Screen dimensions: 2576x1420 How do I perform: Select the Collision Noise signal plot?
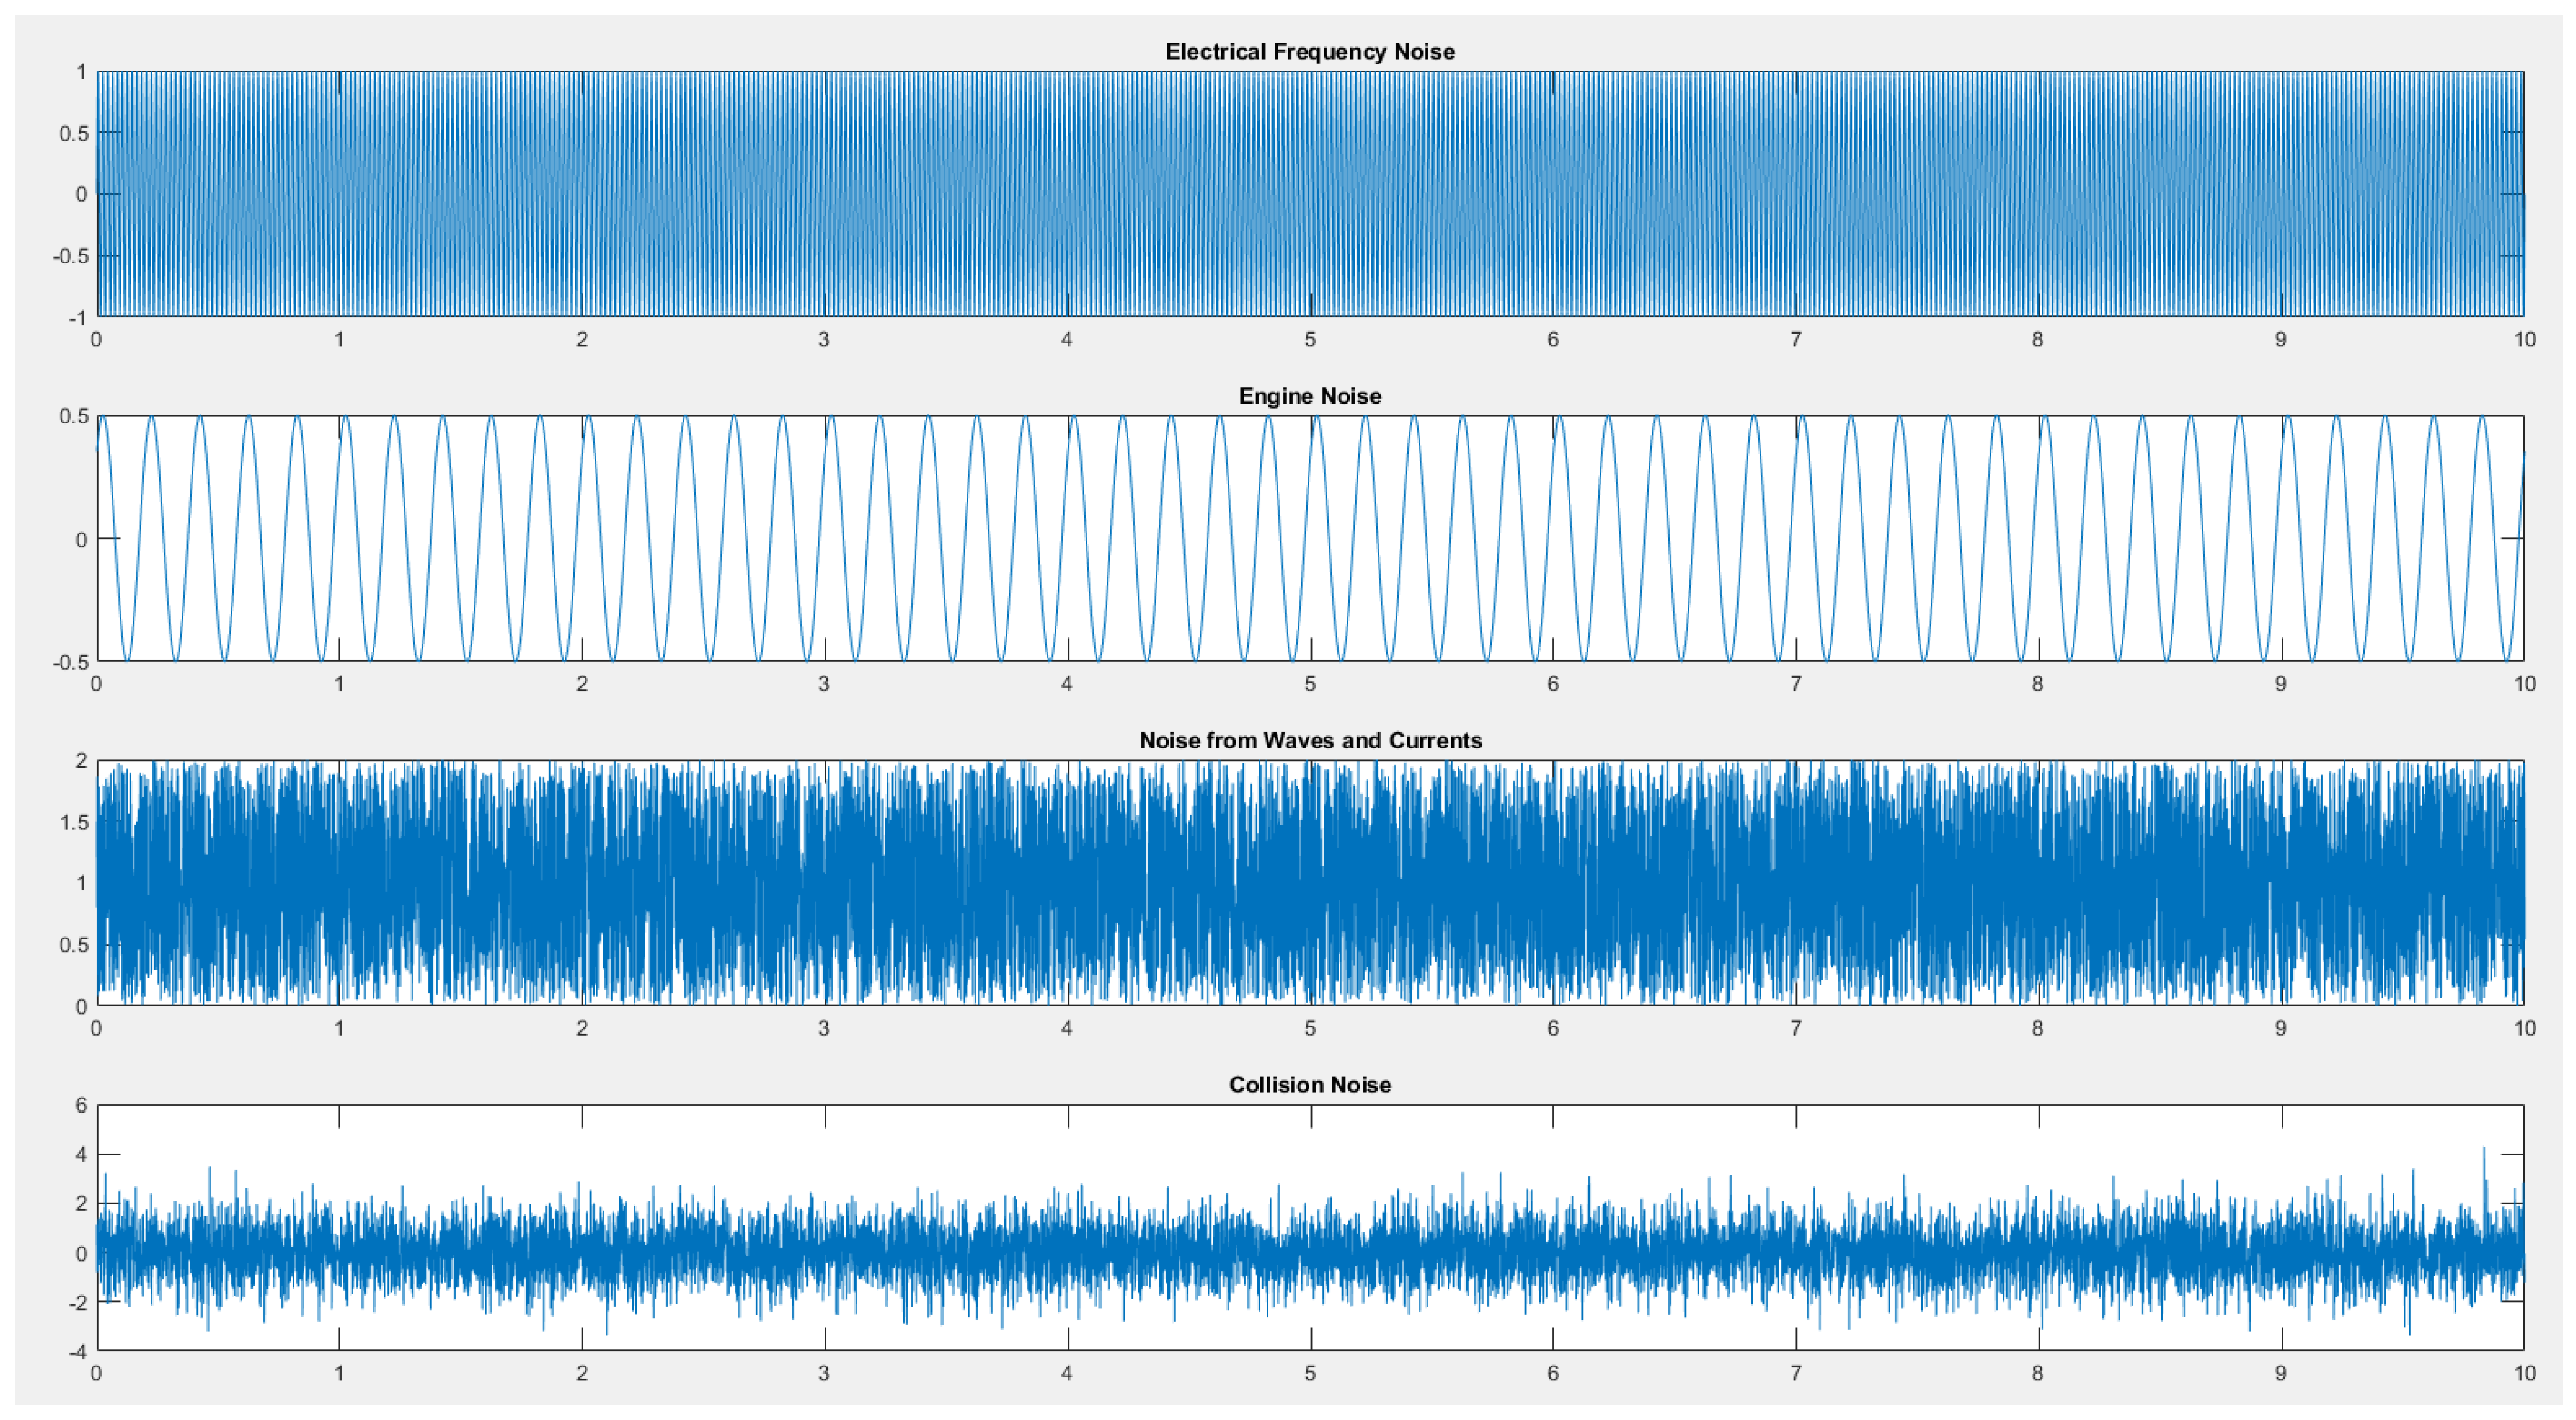click(x=1309, y=1228)
